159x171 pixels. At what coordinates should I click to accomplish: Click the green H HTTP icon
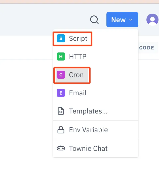pyautogui.click(x=61, y=56)
